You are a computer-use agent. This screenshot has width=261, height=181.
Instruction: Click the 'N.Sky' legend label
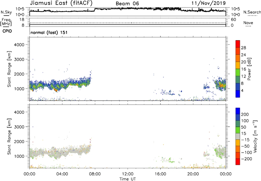(x=6, y=12)
